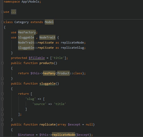Viewport: 143px width, 137px height.
Task: Collapse the replicate() function fold marker
Action: [x=2, y=125]
